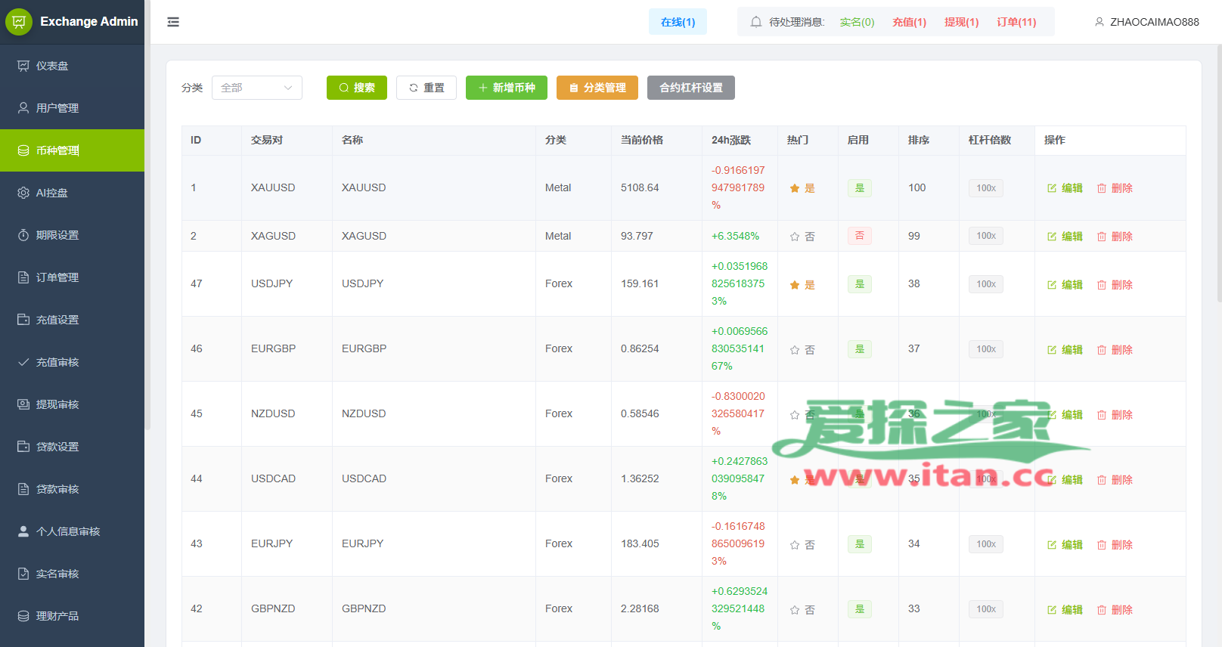Open the 100x leverage selector for XAUUSD
This screenshot has width=1222, height=647.
tap(985, 188)
